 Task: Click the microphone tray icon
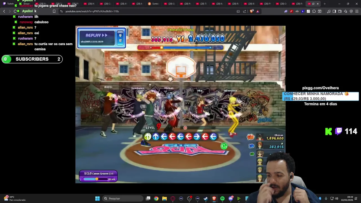pyautogui.click(x=326, y=198)
